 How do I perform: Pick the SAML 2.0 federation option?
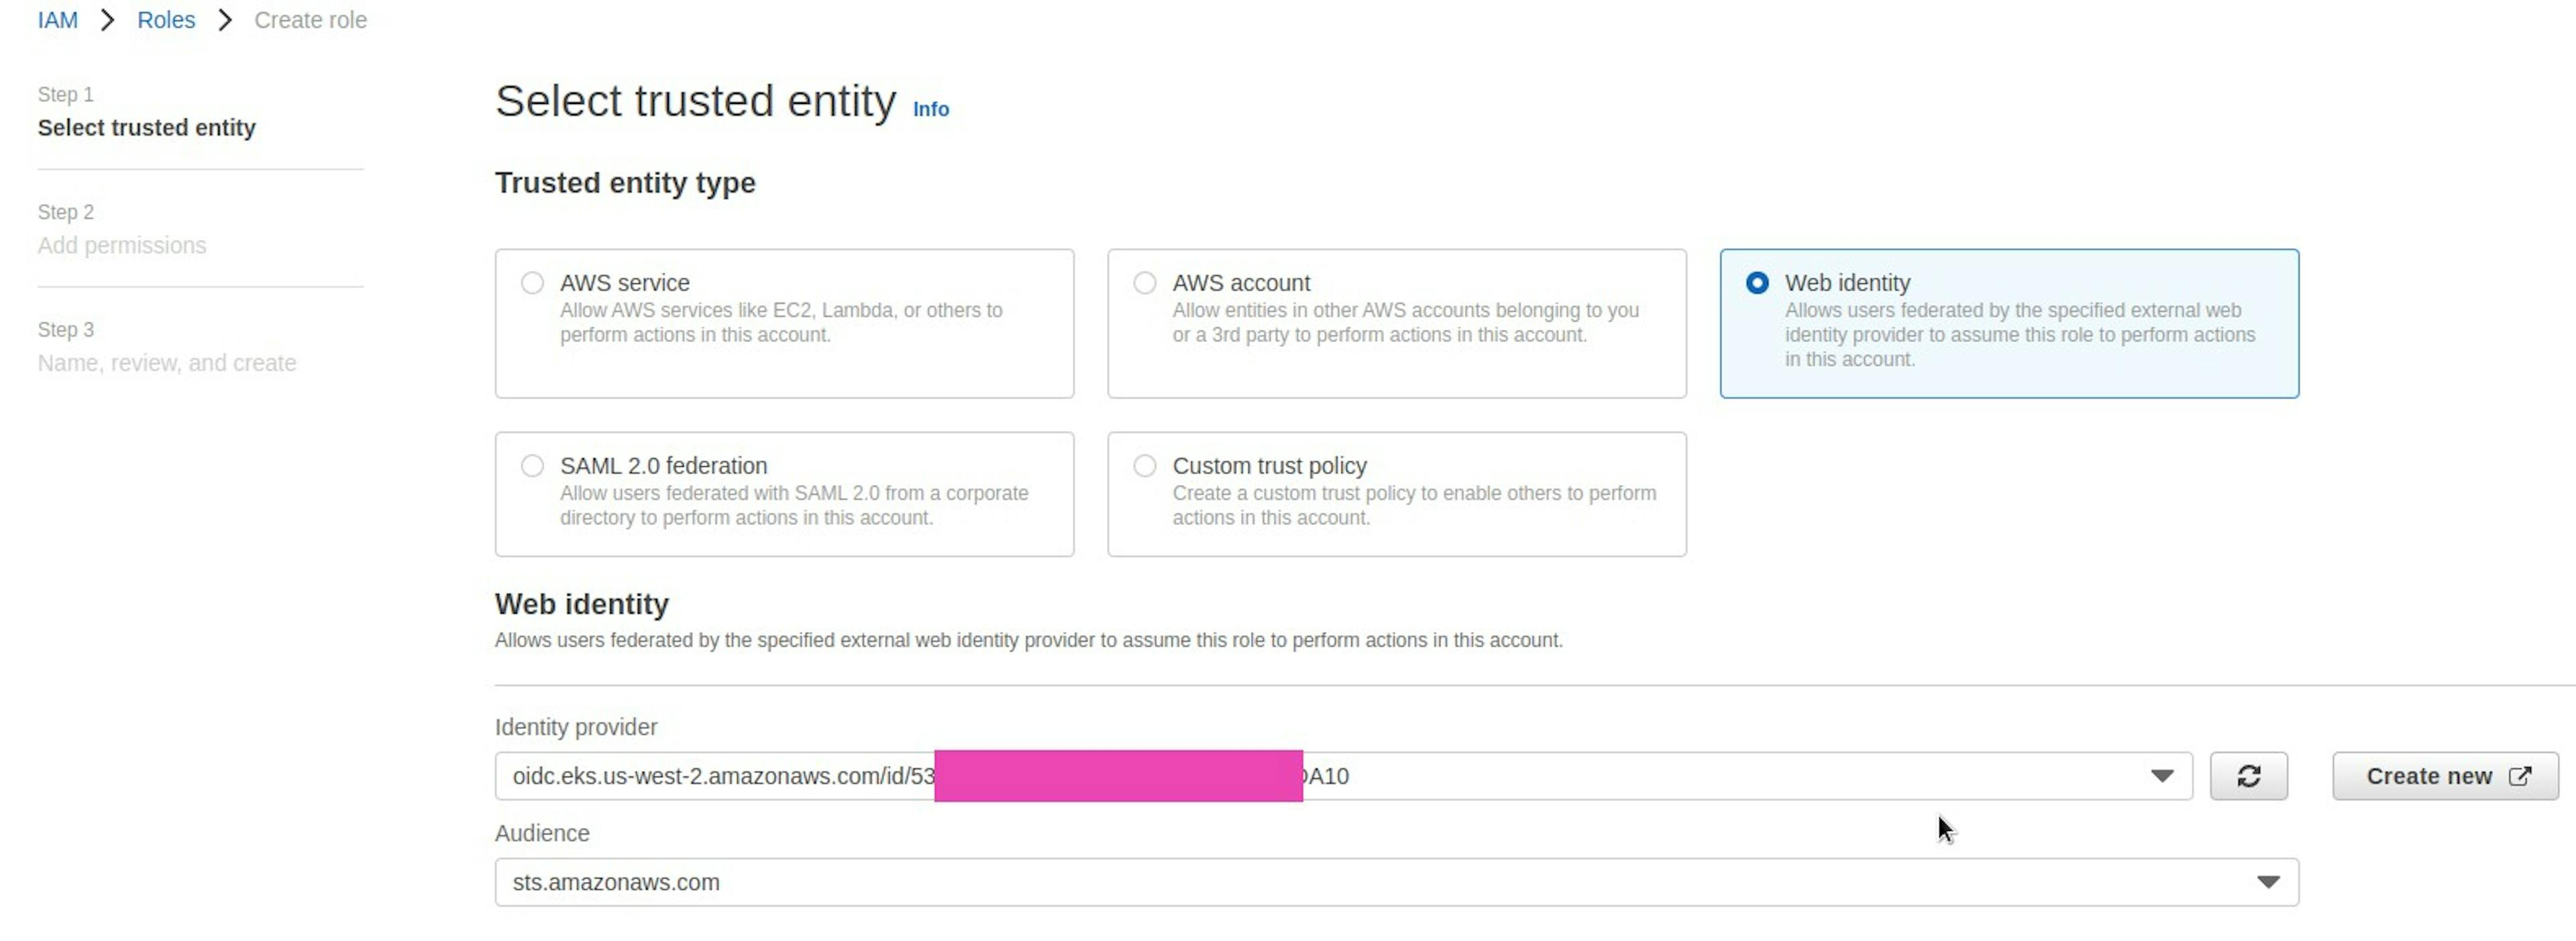(532, 466)
